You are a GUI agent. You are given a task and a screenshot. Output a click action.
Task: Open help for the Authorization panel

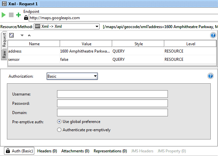(x=210, y=76)
